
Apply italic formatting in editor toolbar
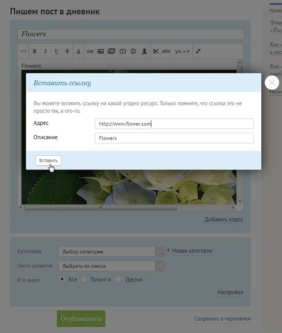(45, 51)
